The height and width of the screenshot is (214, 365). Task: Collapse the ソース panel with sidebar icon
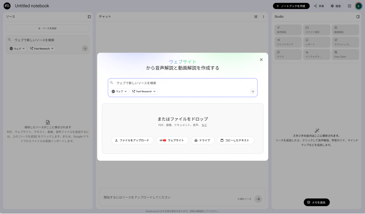click(x=89, y=17)
